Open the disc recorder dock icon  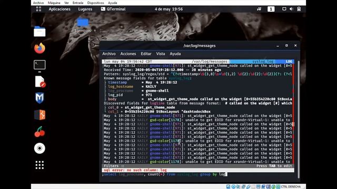coord(39,148)
